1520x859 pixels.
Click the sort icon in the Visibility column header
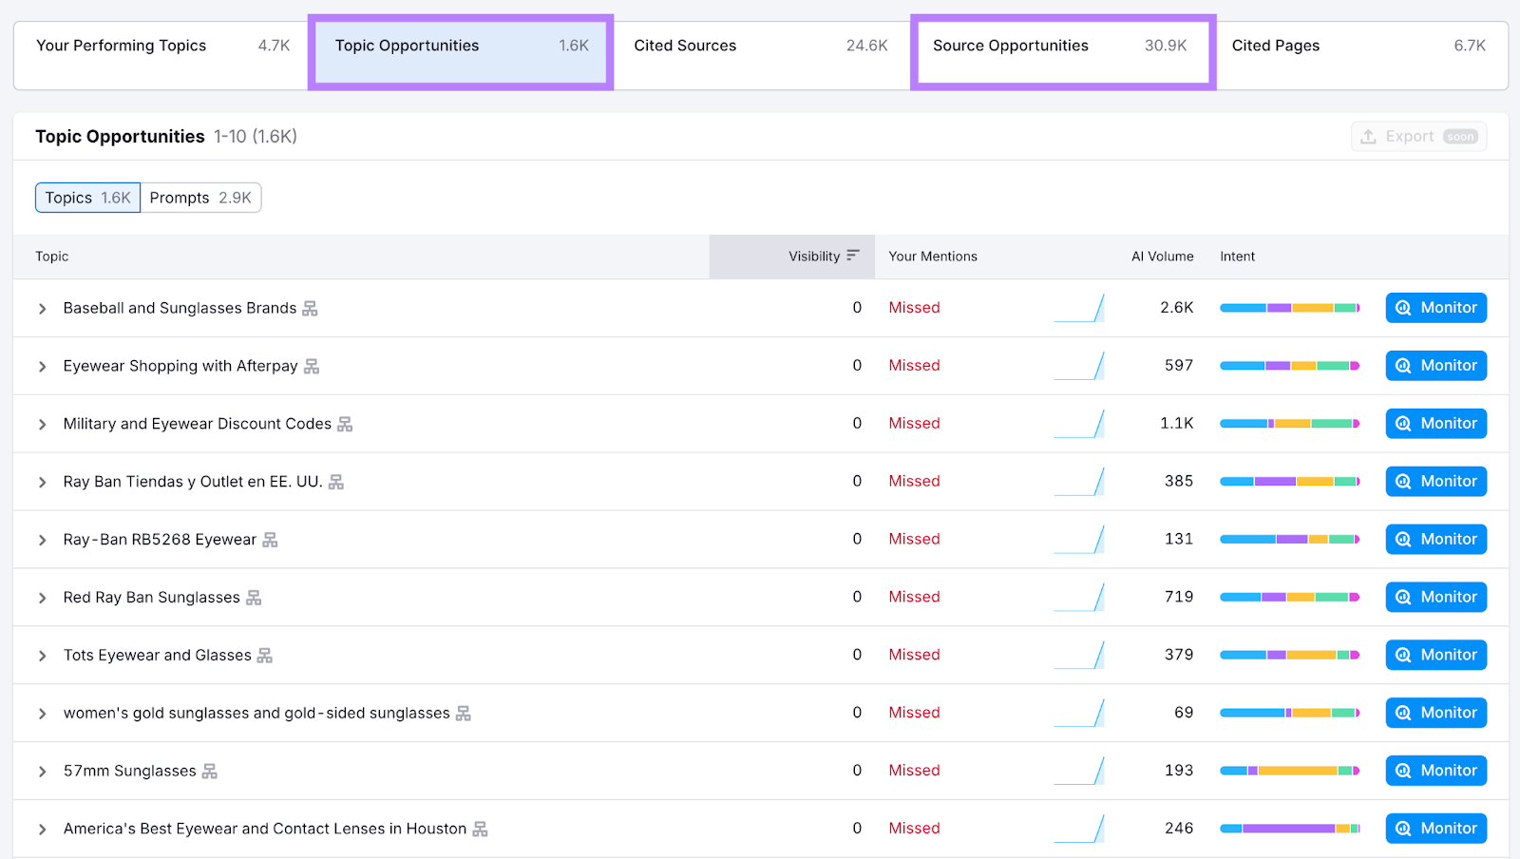853,256
